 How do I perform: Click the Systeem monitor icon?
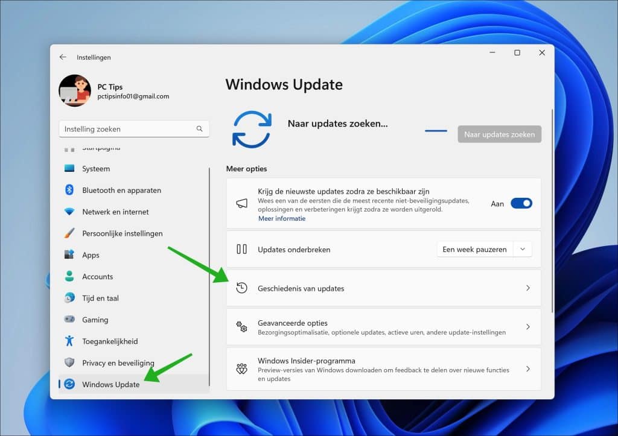[69, 169]
